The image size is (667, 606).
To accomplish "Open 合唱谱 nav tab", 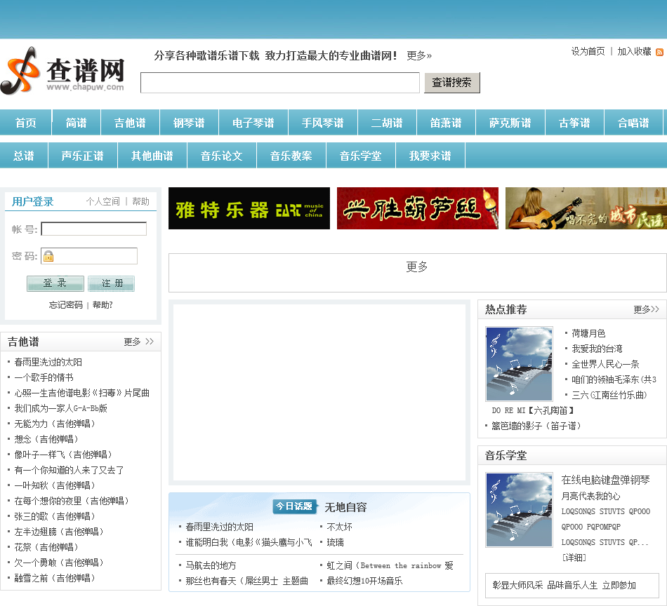I will (x=633, y=122).
